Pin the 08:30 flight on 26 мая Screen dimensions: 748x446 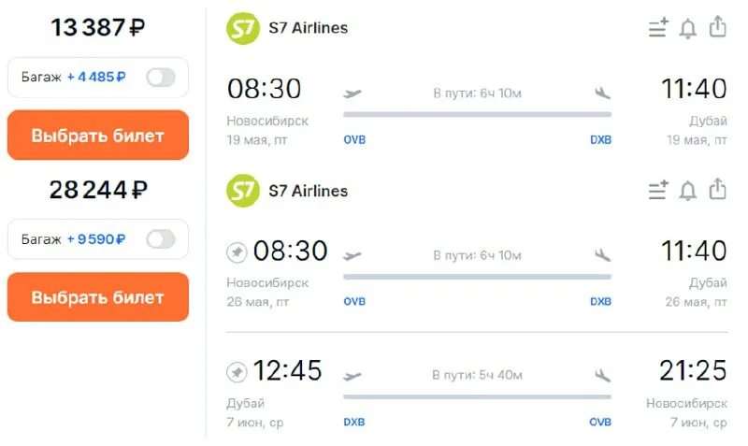[237, 252]
